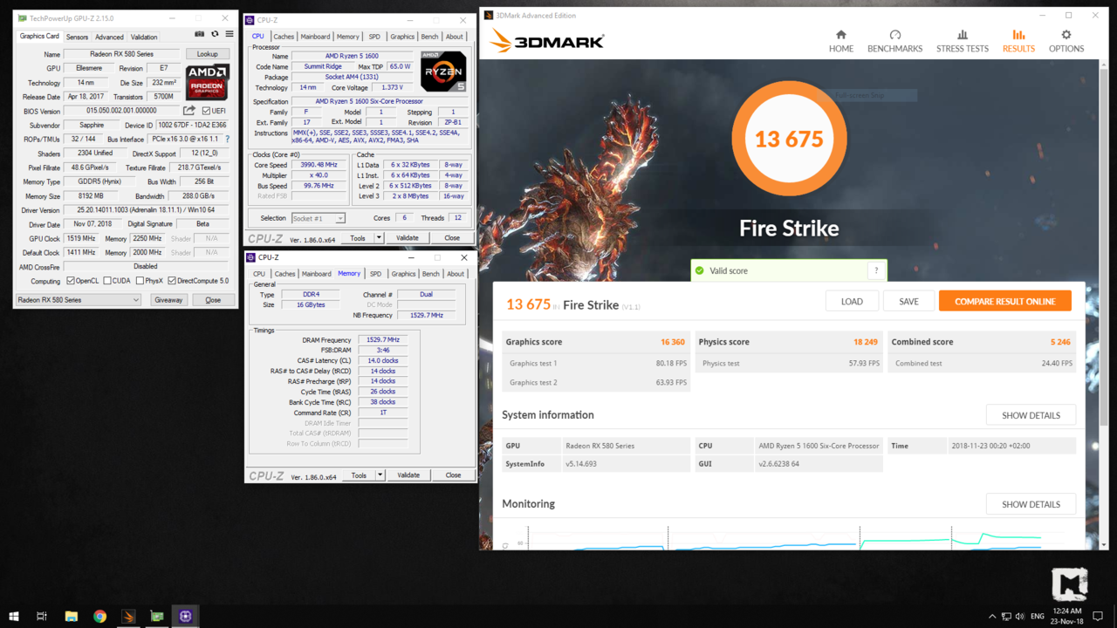Screen dimensions: 1117x628
Task: Show hidden system tray icons
Action: pos(991,617)
